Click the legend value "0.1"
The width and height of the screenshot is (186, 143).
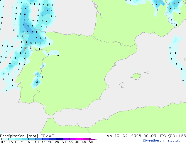pos(3,142)
